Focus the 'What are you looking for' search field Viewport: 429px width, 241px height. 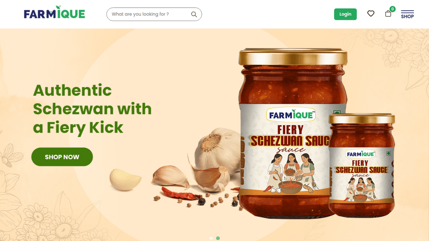pyautogui.click(x=154, y=14)
